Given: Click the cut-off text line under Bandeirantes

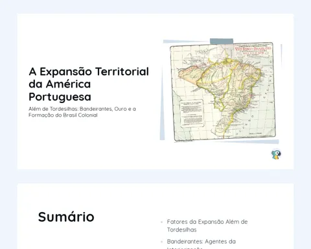Looking at the screenshot, I should [x=185, y=248].
